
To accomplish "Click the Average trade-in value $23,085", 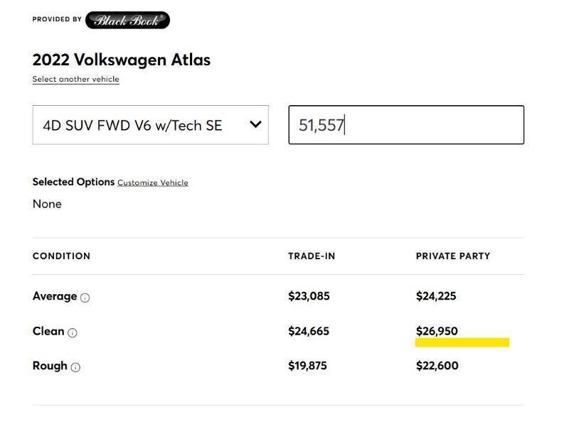I will click(x=309, y=296).
